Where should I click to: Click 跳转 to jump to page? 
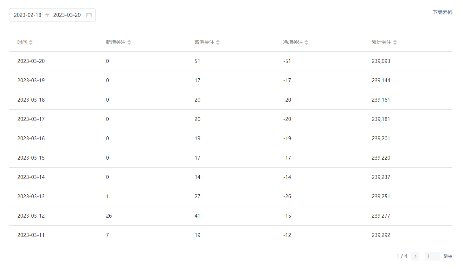(x=448, y=256)
